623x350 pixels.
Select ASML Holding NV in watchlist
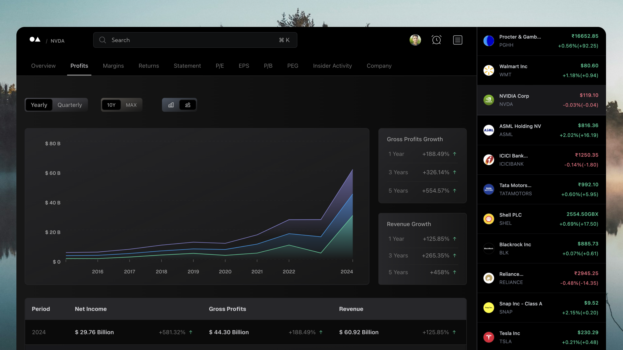[541, 130]
